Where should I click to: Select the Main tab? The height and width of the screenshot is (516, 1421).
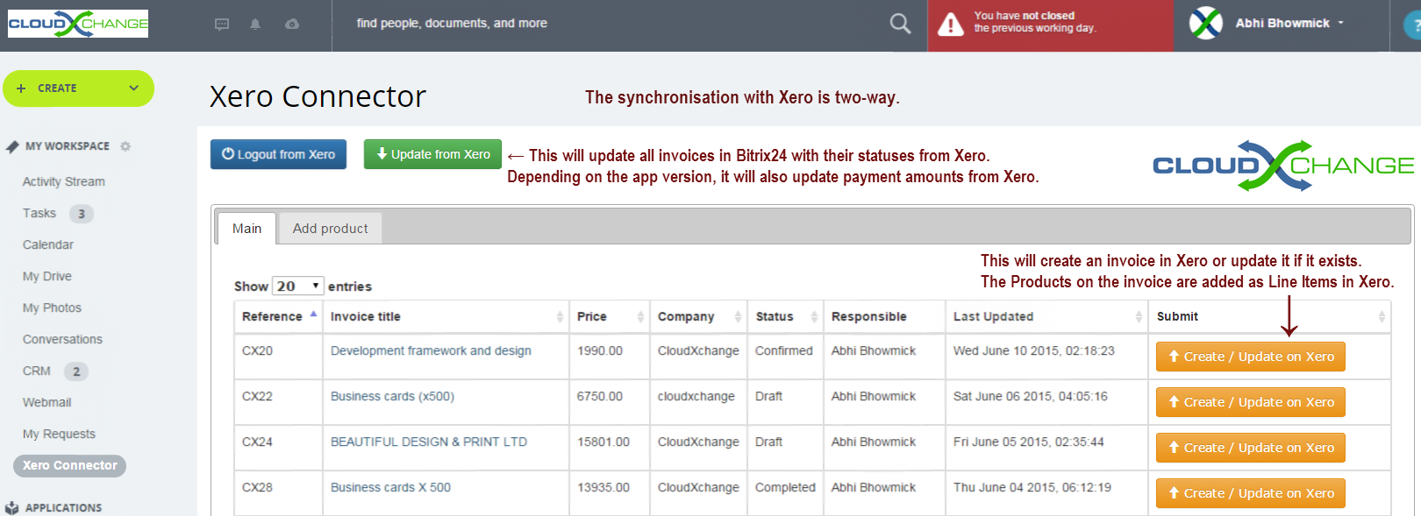point(246,229)
